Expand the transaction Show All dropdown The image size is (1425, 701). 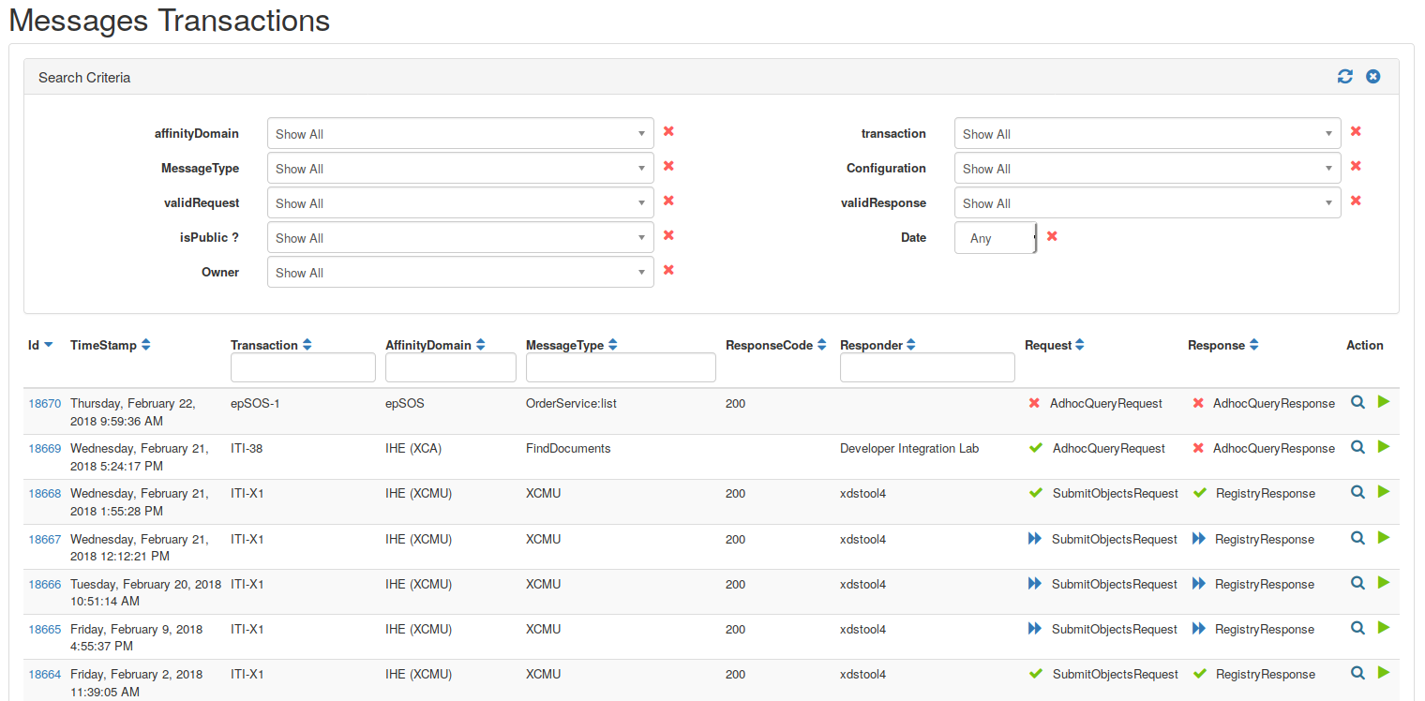tap(1147, 134)
